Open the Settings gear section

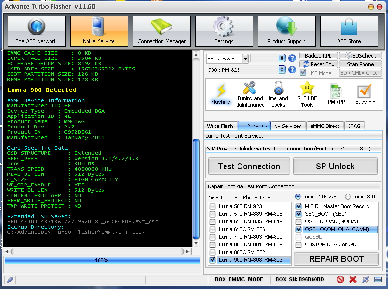pos(224,31)
